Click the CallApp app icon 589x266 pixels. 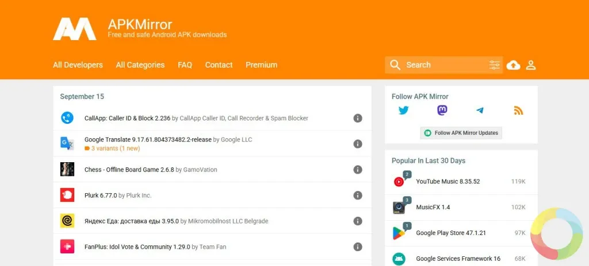point(67,118)
